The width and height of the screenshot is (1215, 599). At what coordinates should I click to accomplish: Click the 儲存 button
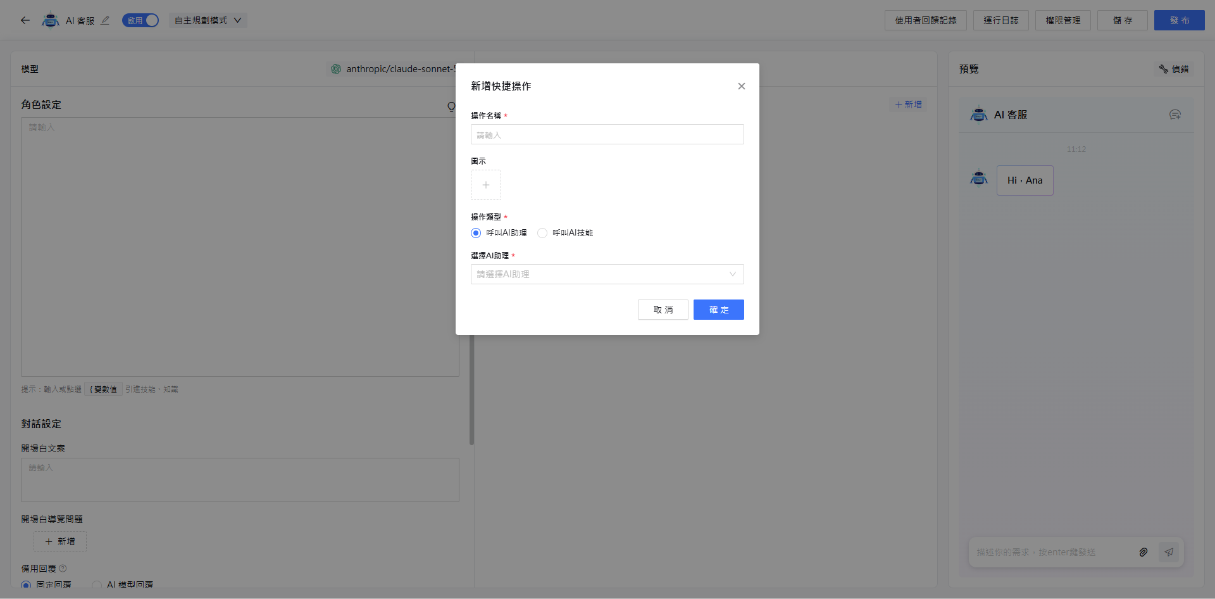click(x=1123, y=20)
